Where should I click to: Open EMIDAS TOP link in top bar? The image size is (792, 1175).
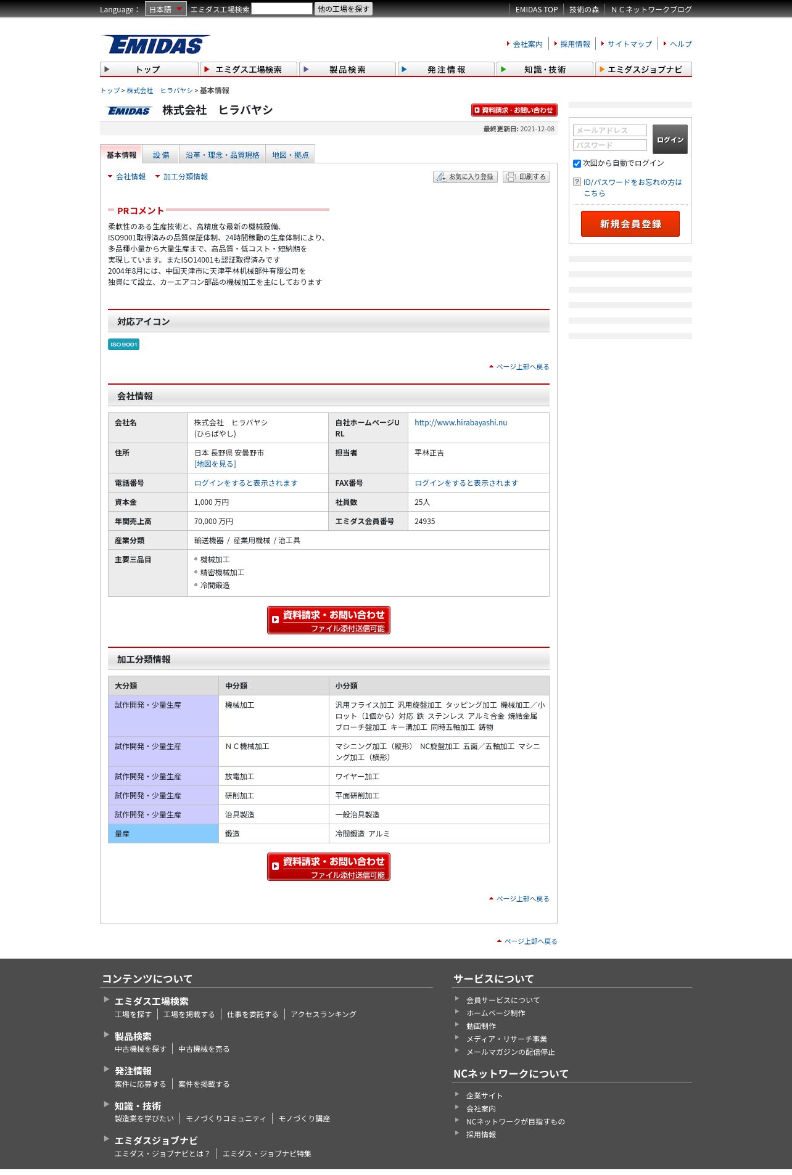(x=537, y=10)
